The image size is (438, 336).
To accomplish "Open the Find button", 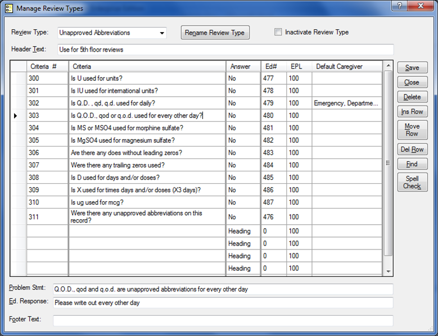I will click(412, 164).
